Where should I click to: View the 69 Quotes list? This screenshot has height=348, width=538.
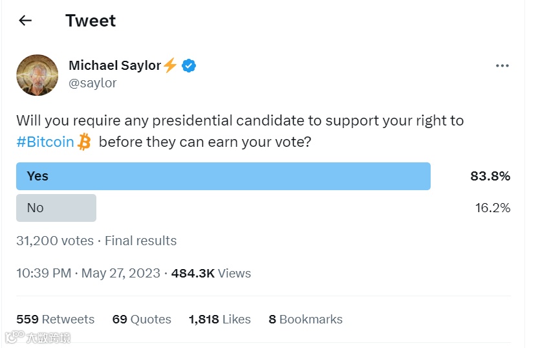[142, 319]
